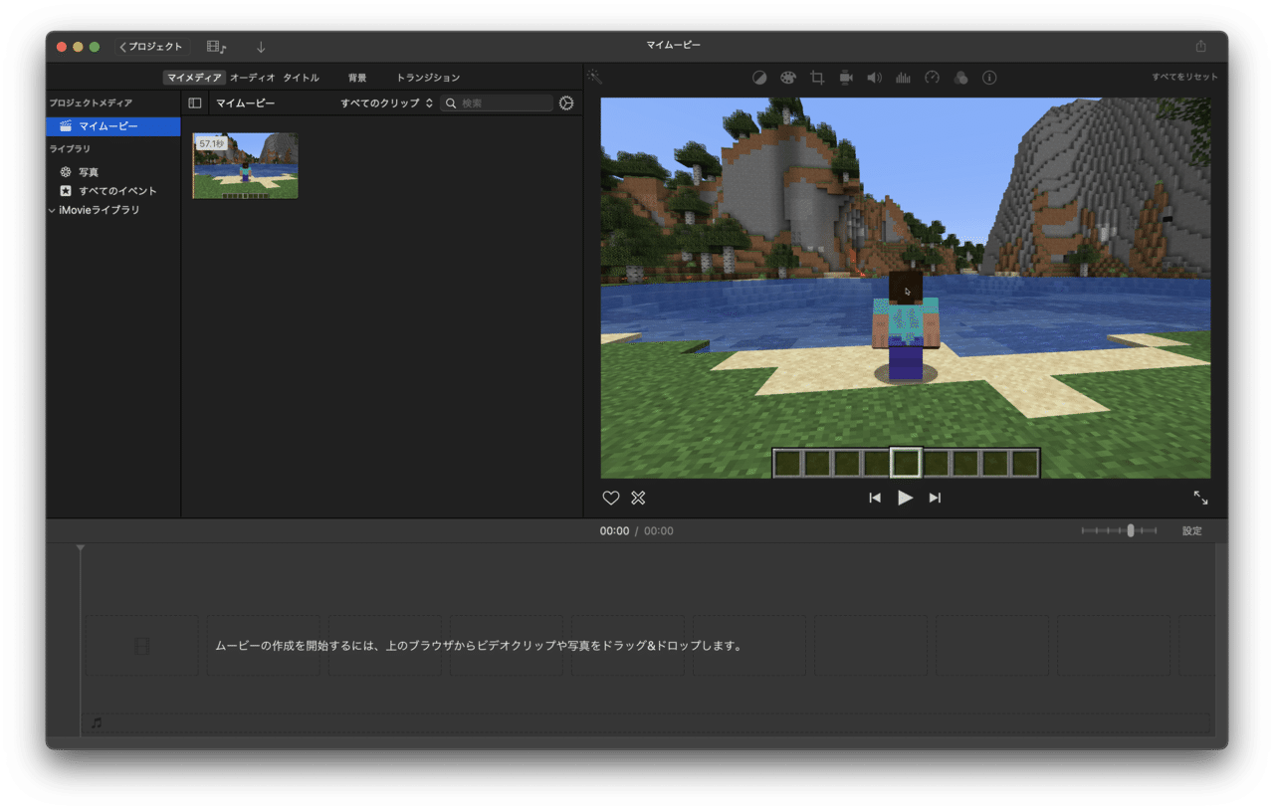Open clip speed controls
This screenshot has width=1274, height=810.
(932, 78)
